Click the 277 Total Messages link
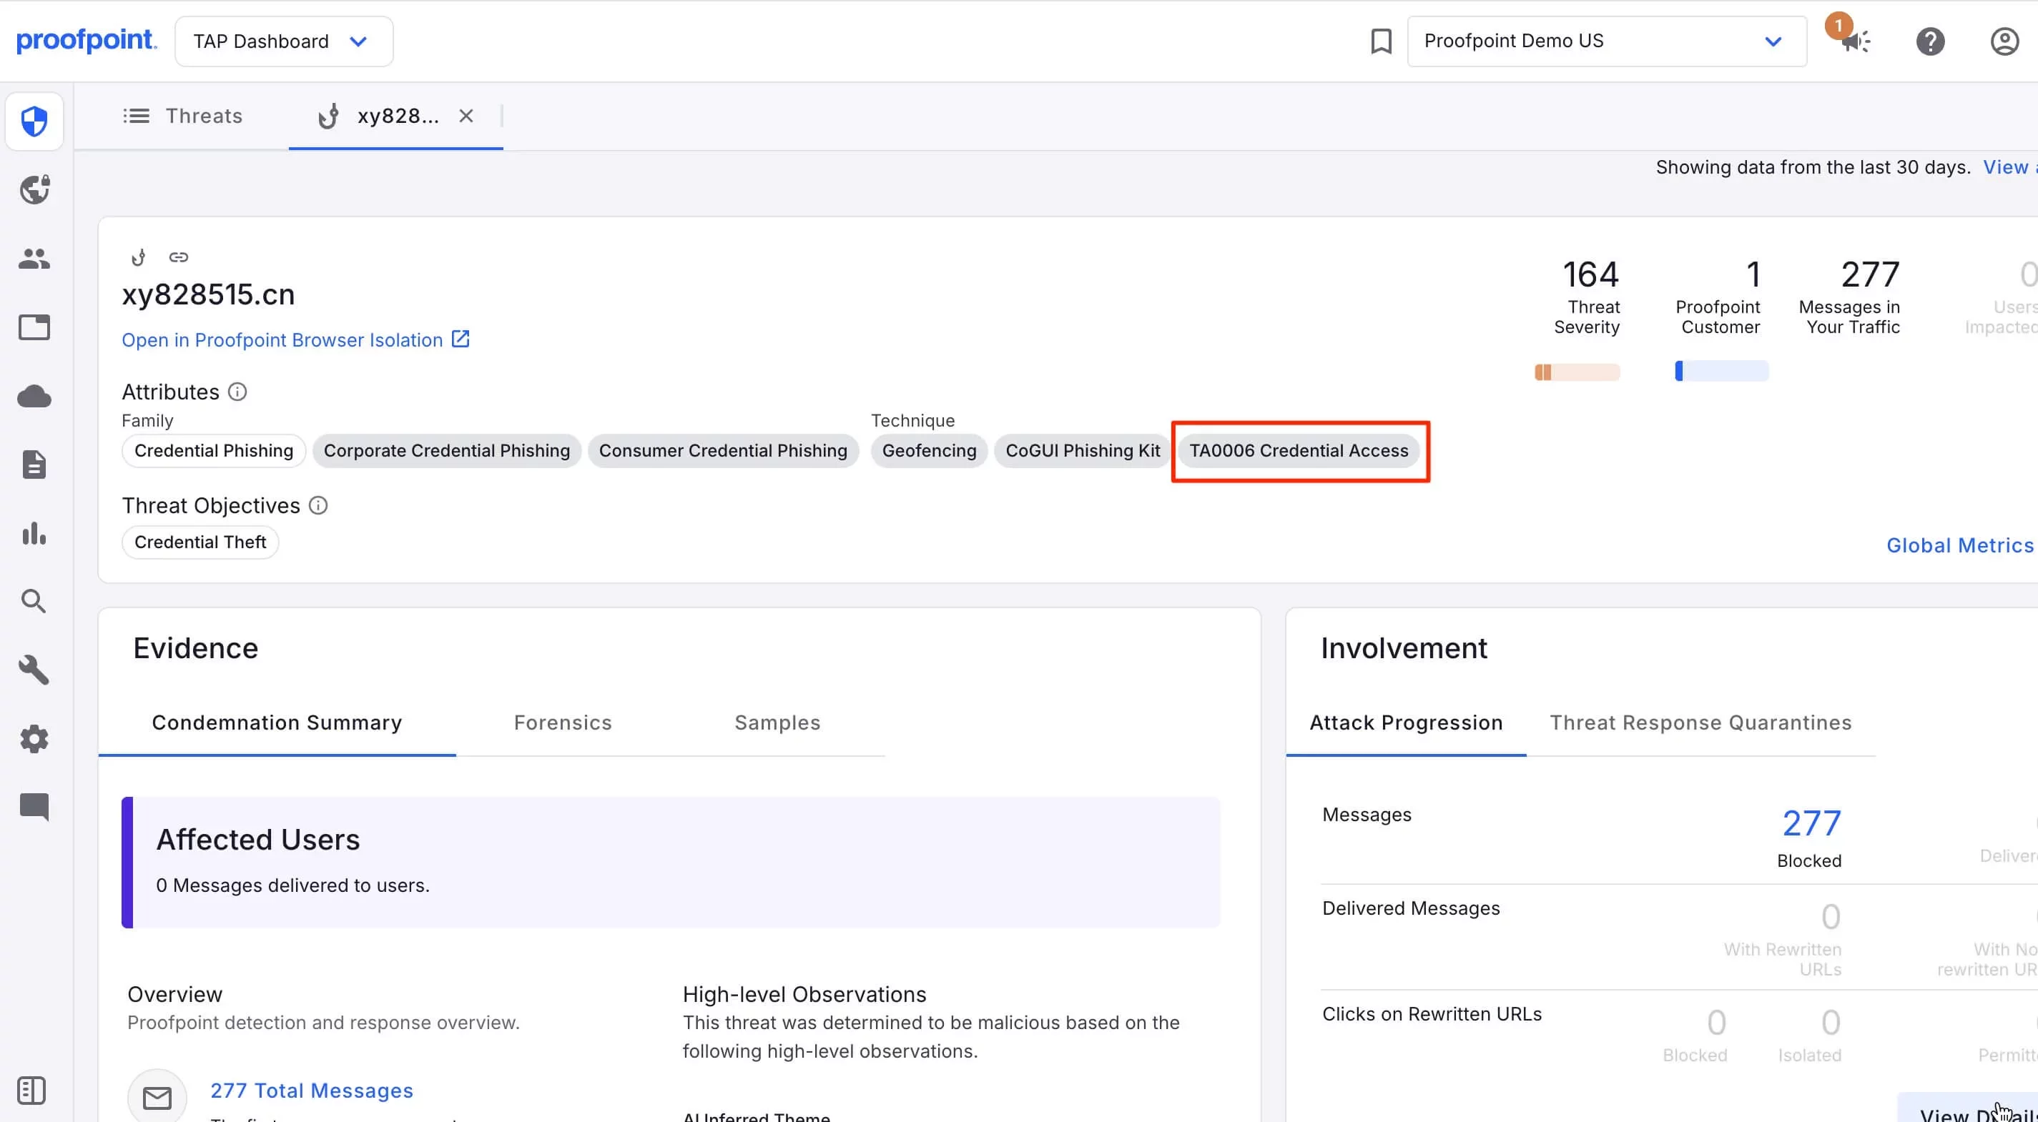Image resolution: width=2038 pixels, height=1122 pixels. click(x=311, y=1091)
